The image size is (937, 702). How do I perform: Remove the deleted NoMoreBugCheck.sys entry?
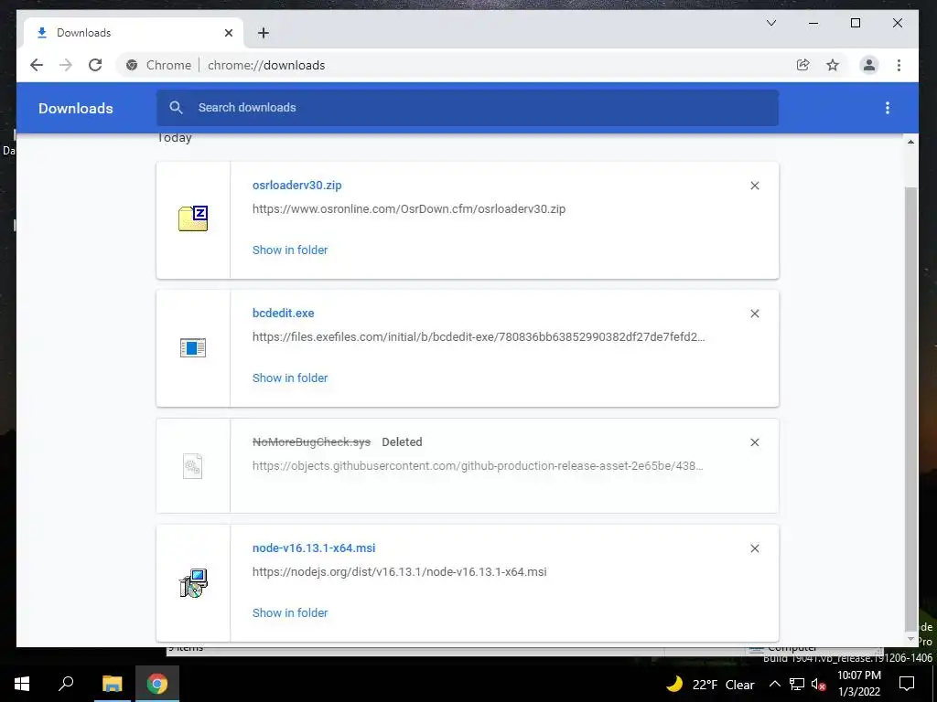[x=755, y=442]
